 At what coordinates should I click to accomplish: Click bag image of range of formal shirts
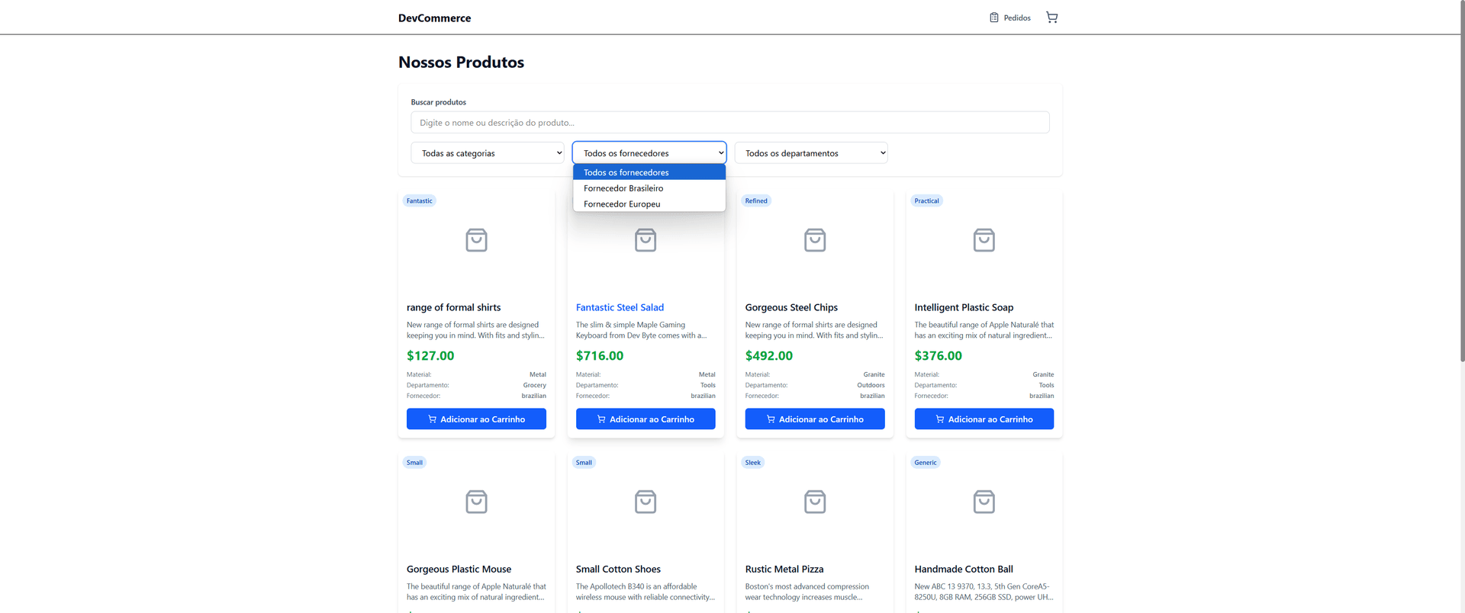point(476,240)
